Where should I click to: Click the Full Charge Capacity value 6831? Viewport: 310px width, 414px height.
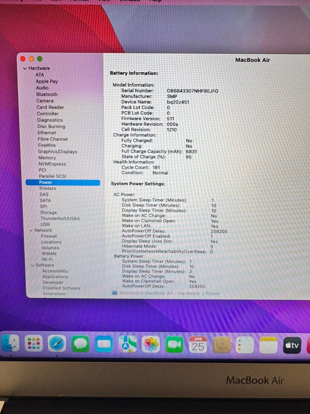click(x=191, y=151)
